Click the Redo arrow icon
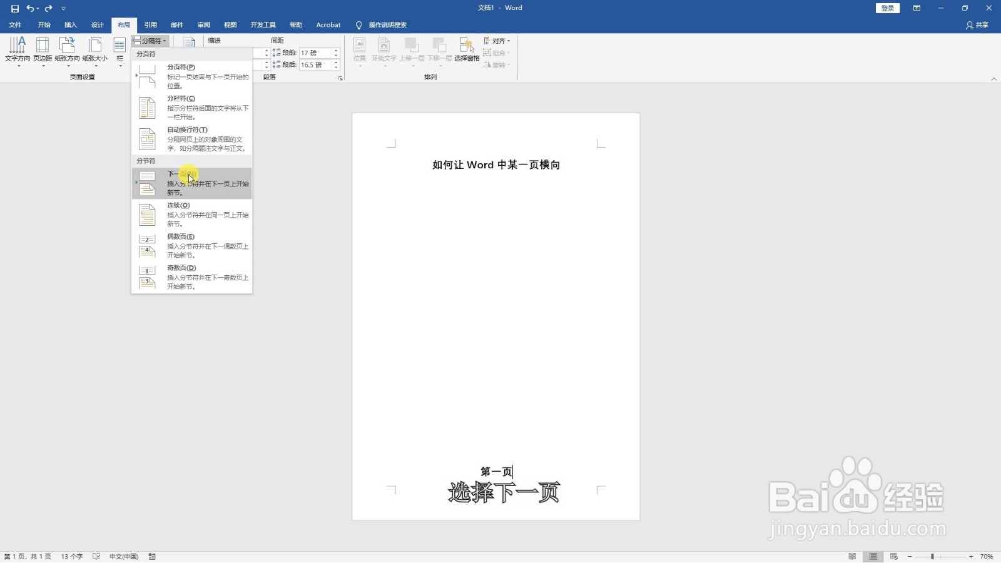 point(48,8)
